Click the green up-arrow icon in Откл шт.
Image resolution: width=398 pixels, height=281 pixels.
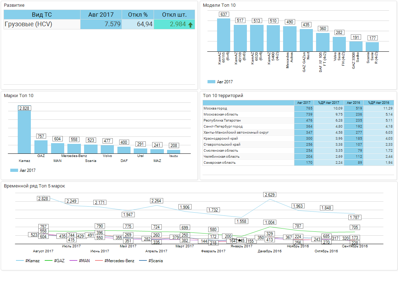pos(190,25)
